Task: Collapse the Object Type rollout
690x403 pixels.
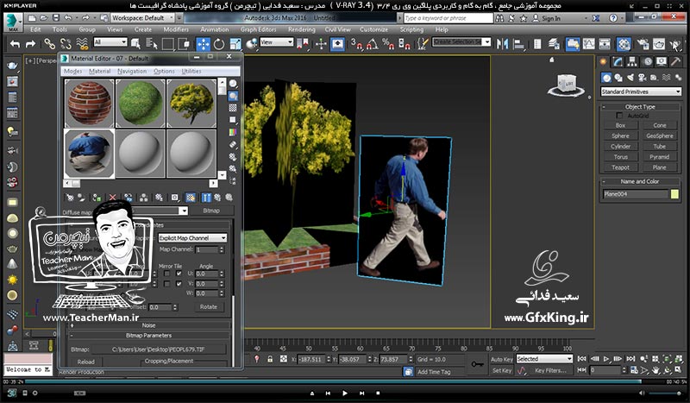Action: (640, 107)
